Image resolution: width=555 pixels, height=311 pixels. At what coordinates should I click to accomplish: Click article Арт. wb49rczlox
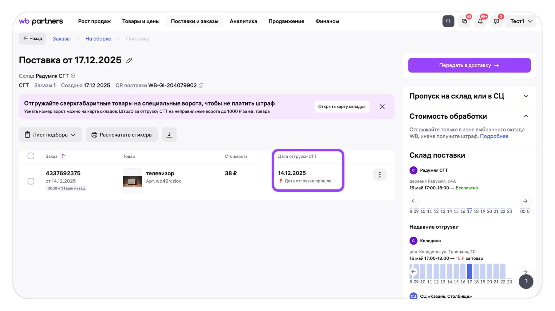coord(164,181)
